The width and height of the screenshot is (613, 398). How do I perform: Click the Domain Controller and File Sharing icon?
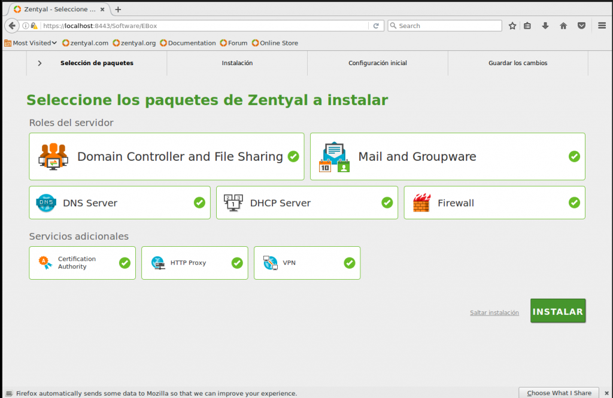tap(53, 157)
